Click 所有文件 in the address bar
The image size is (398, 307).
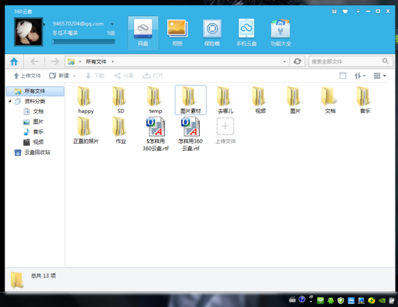click(x=96, y=62)
